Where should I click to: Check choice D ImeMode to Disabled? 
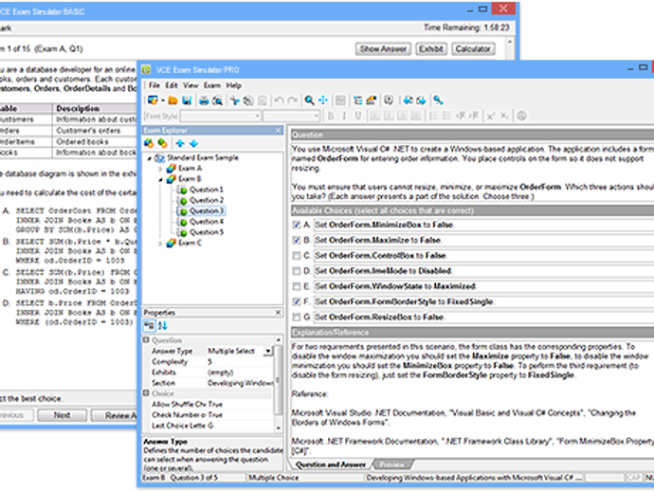296,271
